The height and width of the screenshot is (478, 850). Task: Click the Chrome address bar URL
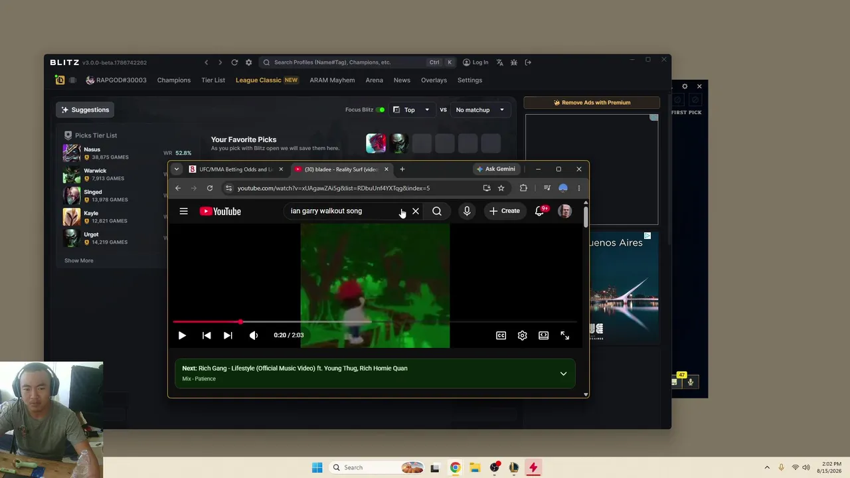[333, 188]
